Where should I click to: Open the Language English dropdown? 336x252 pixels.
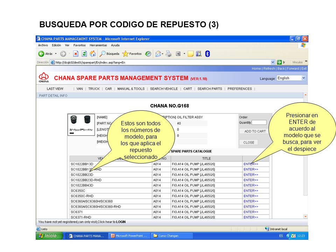coord(291,78)
